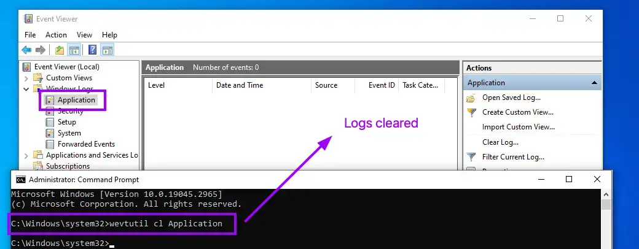Click 'Number of events: 0' header text
The width and height of the screenshot is (639, 249).
tap(225, 67)
